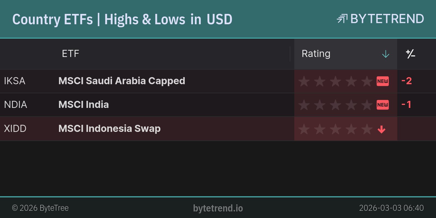Click the NEW badge on IKSA row
Screen dimensions: 436x218
(x=383, y=81)
